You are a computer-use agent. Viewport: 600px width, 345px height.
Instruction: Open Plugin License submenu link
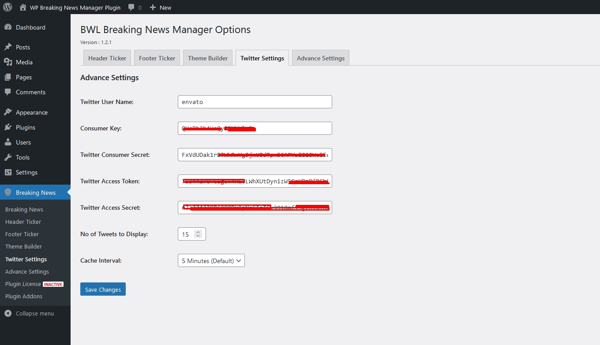point(23,284)
